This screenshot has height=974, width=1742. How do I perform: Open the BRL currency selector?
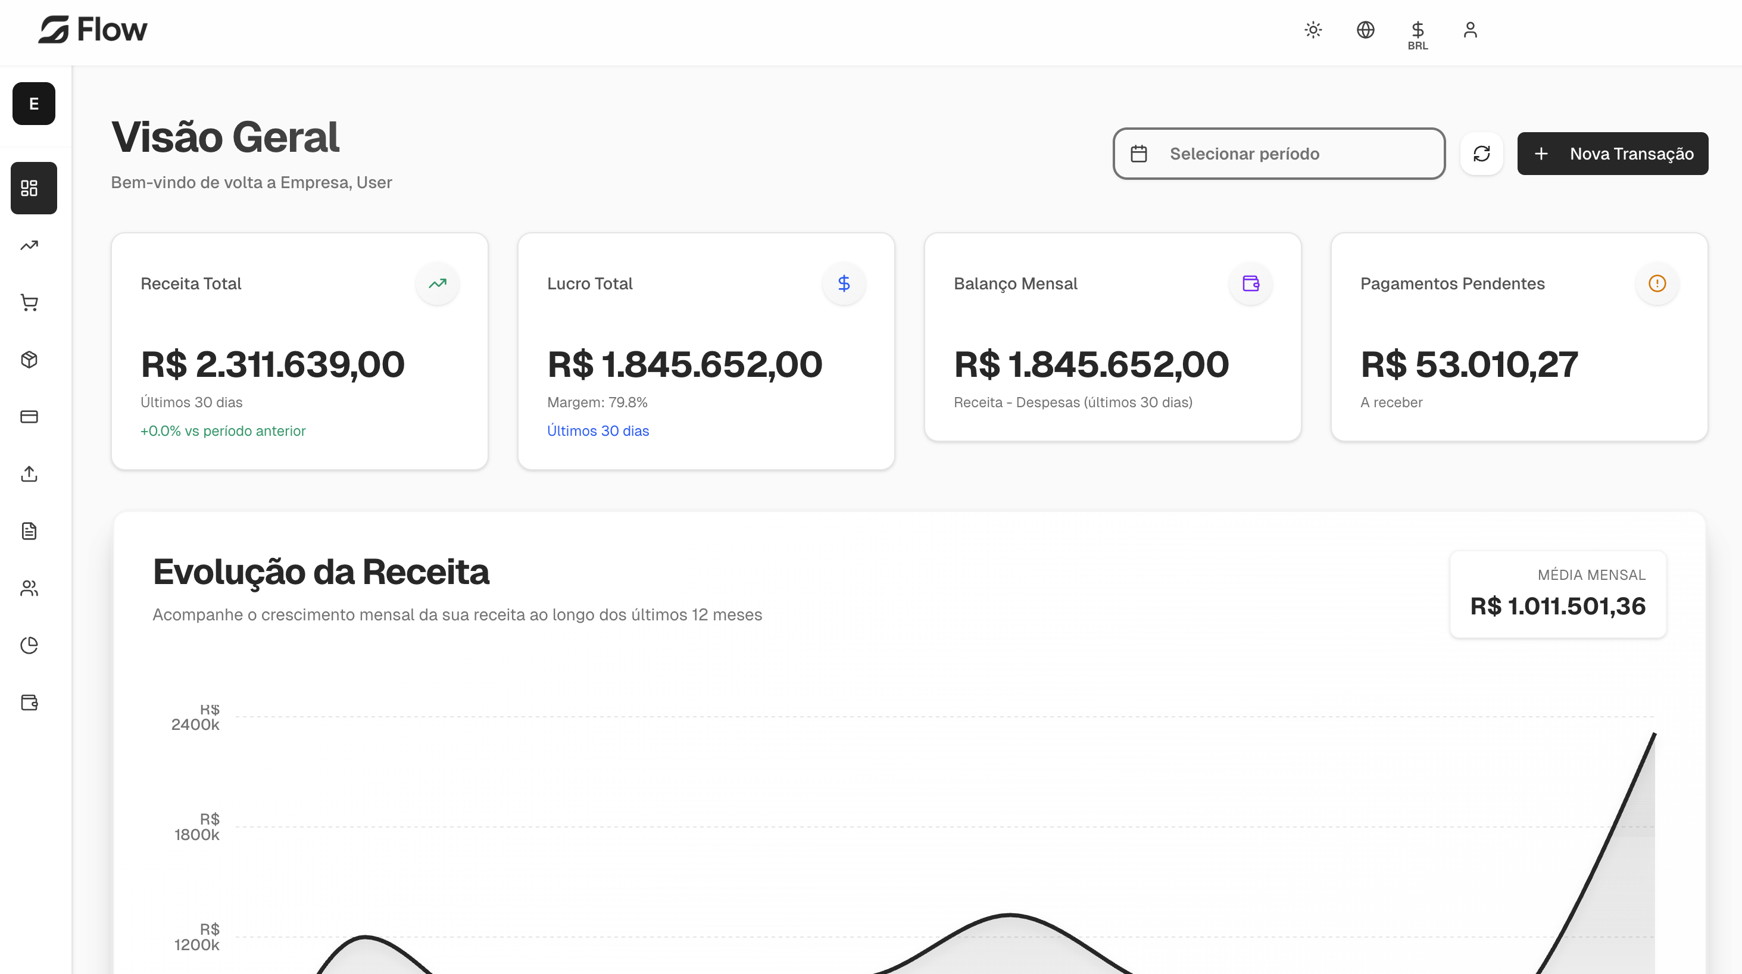click(1418, 32)
